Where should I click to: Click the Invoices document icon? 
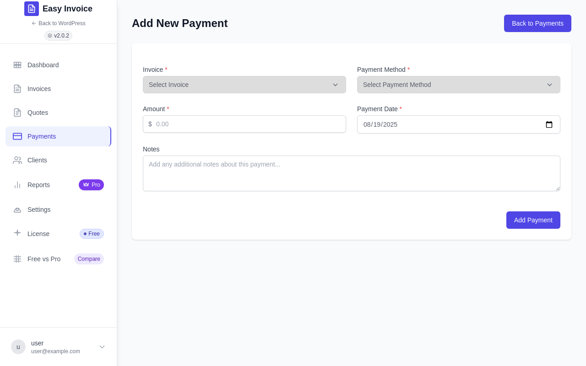[17, 89]
